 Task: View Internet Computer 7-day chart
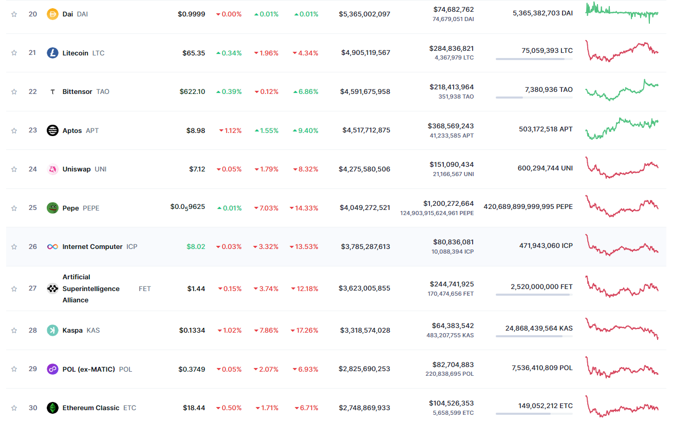[622, 245]
